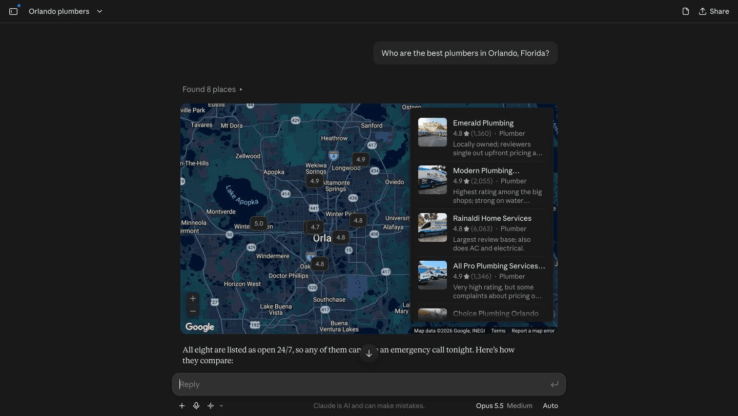
Task: Open the Opus 5.5 model selector
Action: [x=504, y=406]
